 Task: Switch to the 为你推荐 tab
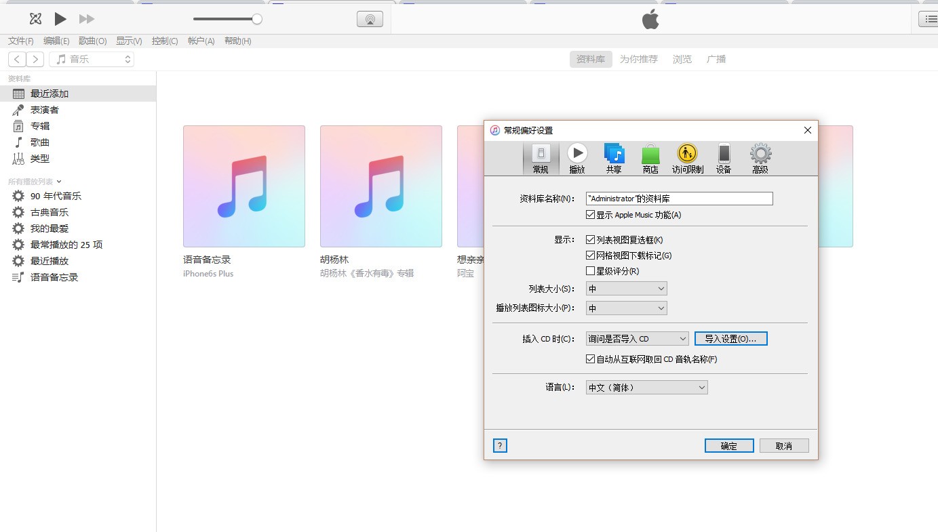pos(639,59)
